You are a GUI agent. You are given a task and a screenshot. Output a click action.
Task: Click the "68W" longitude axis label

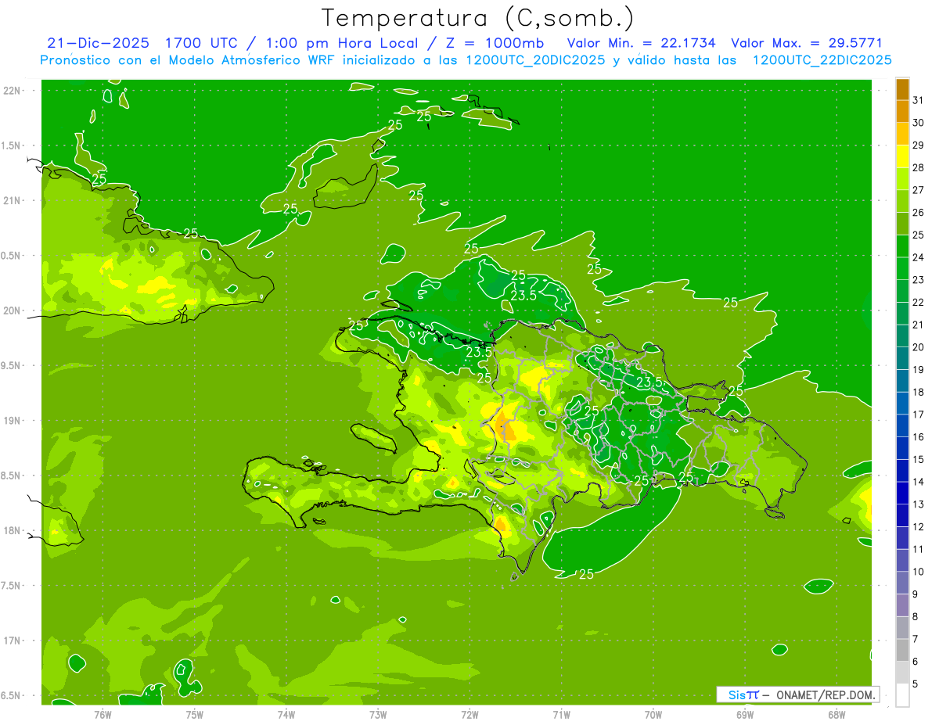(836, 715)
